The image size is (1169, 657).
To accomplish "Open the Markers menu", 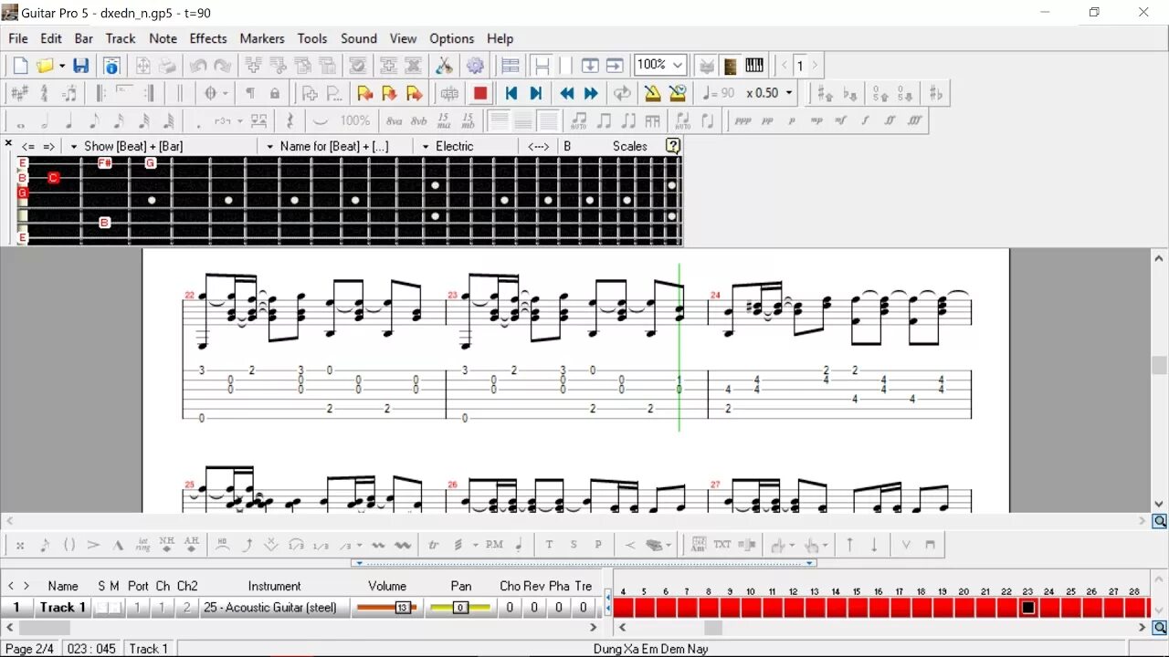I will (262, 38).
